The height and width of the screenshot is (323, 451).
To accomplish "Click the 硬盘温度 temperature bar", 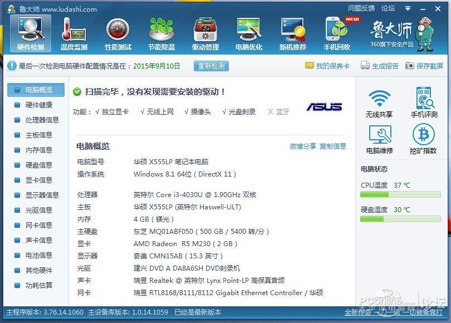I will (400, 219).
